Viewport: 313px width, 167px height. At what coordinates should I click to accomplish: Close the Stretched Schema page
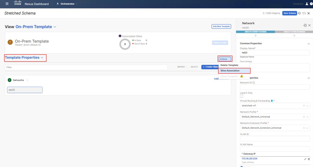click(309, 13)
